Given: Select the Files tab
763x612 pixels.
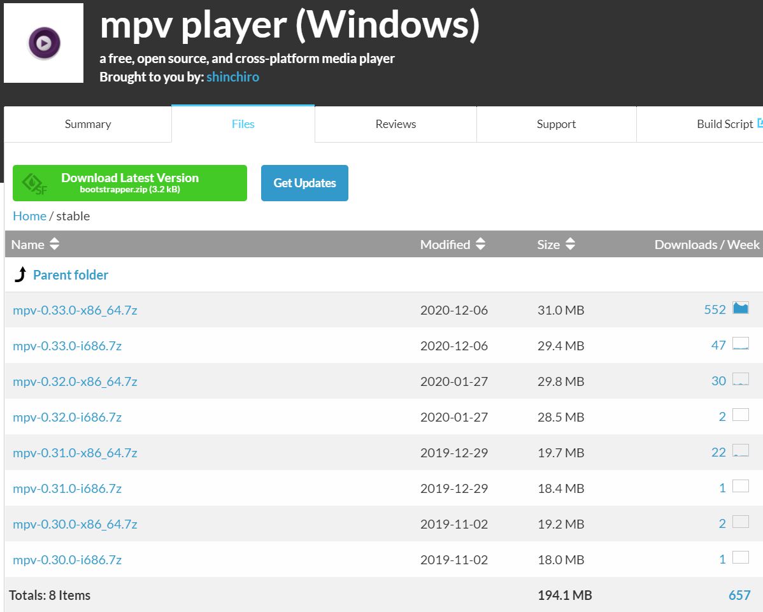Looking at the screenshot, I should tap(243, 124).
